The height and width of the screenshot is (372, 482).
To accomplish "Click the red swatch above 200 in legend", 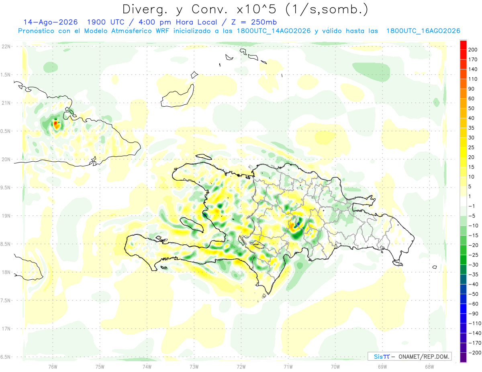I will tap(463, 45).
